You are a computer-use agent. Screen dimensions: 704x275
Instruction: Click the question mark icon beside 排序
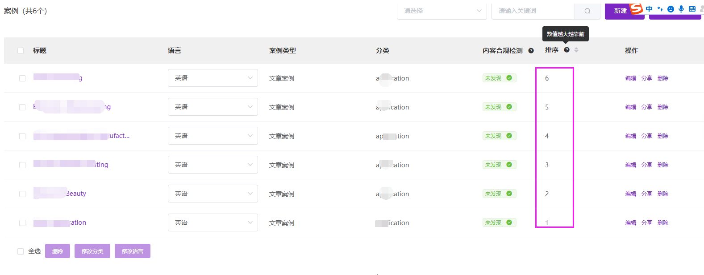567,50
